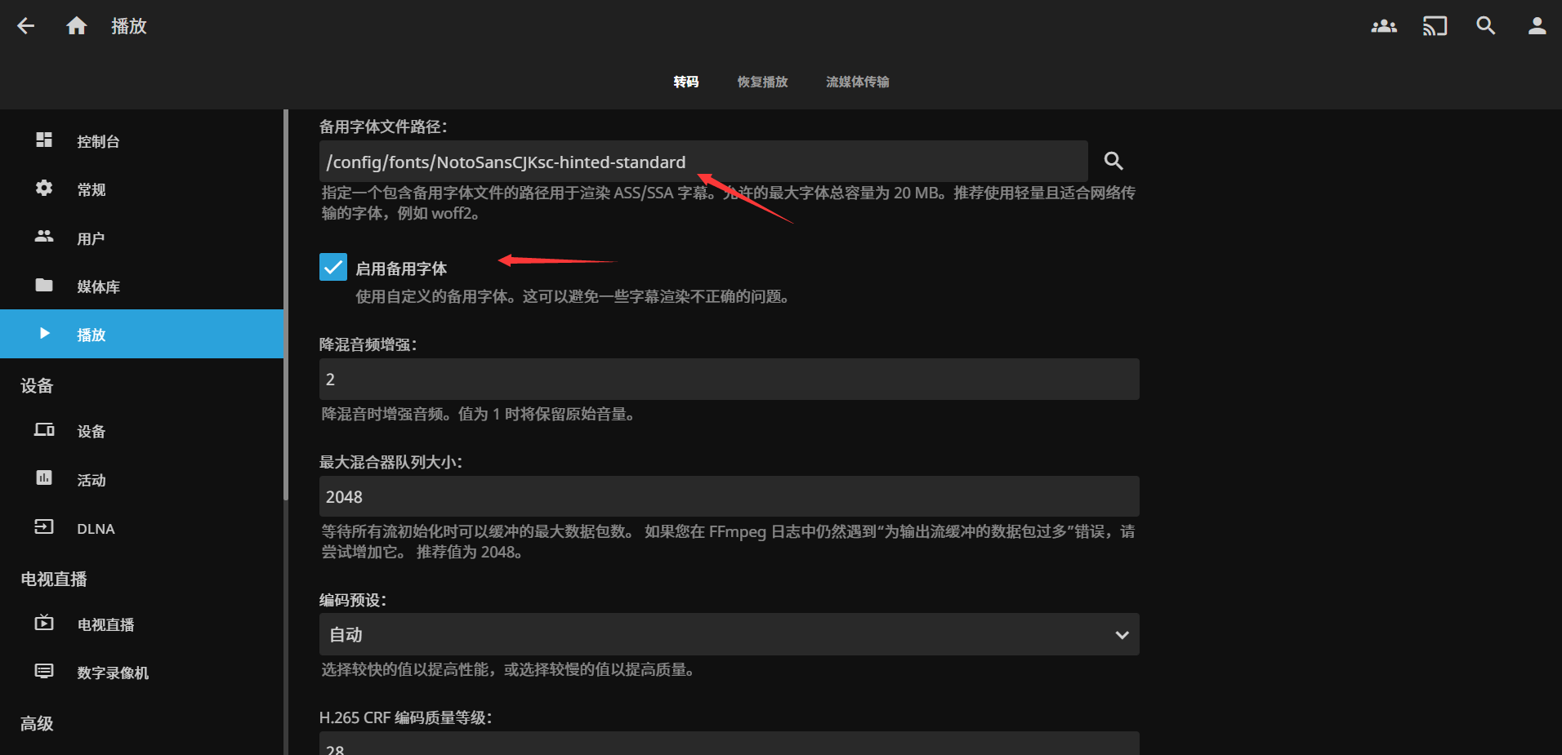Focus the 最大混合器队列大小 field

[729, 497]
